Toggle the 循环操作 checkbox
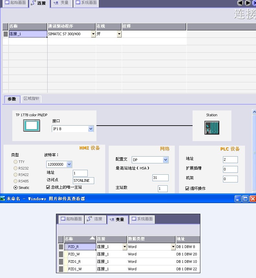Image resolution: width=256 pixels, height=278 pixels. (x=187, y=188)
